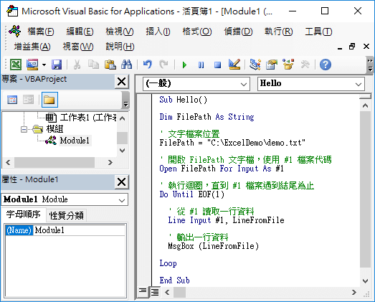Click the Copy toolbar icon

(x=93, y=65)
